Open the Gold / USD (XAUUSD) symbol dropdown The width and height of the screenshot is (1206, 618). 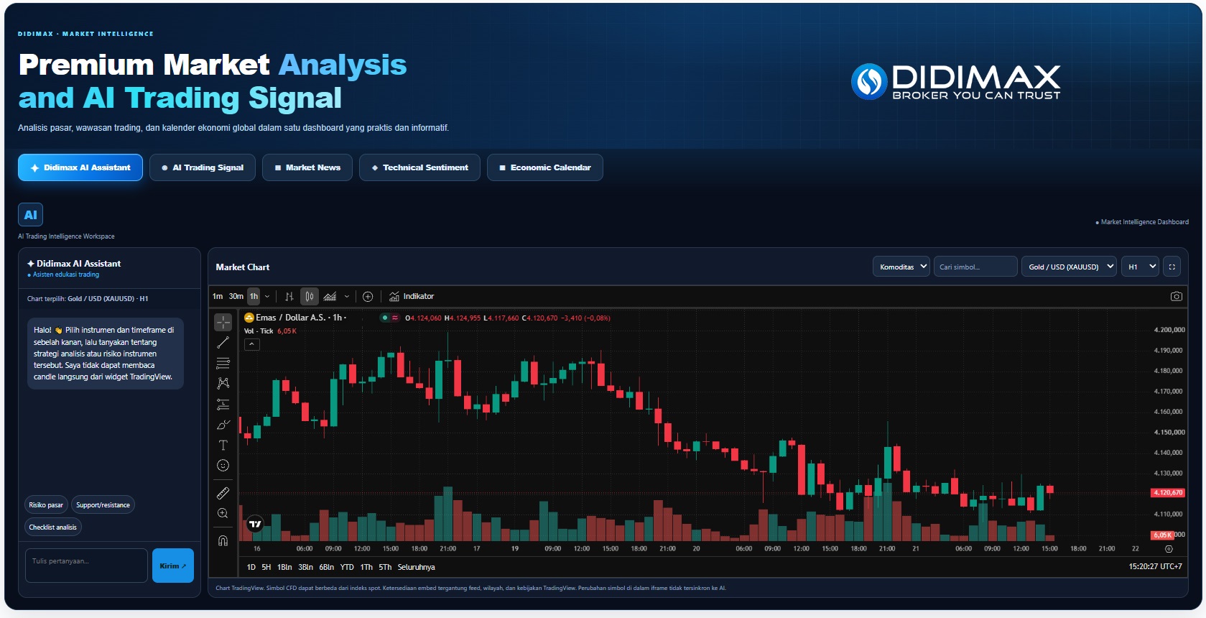click(x=1069, y=267)
